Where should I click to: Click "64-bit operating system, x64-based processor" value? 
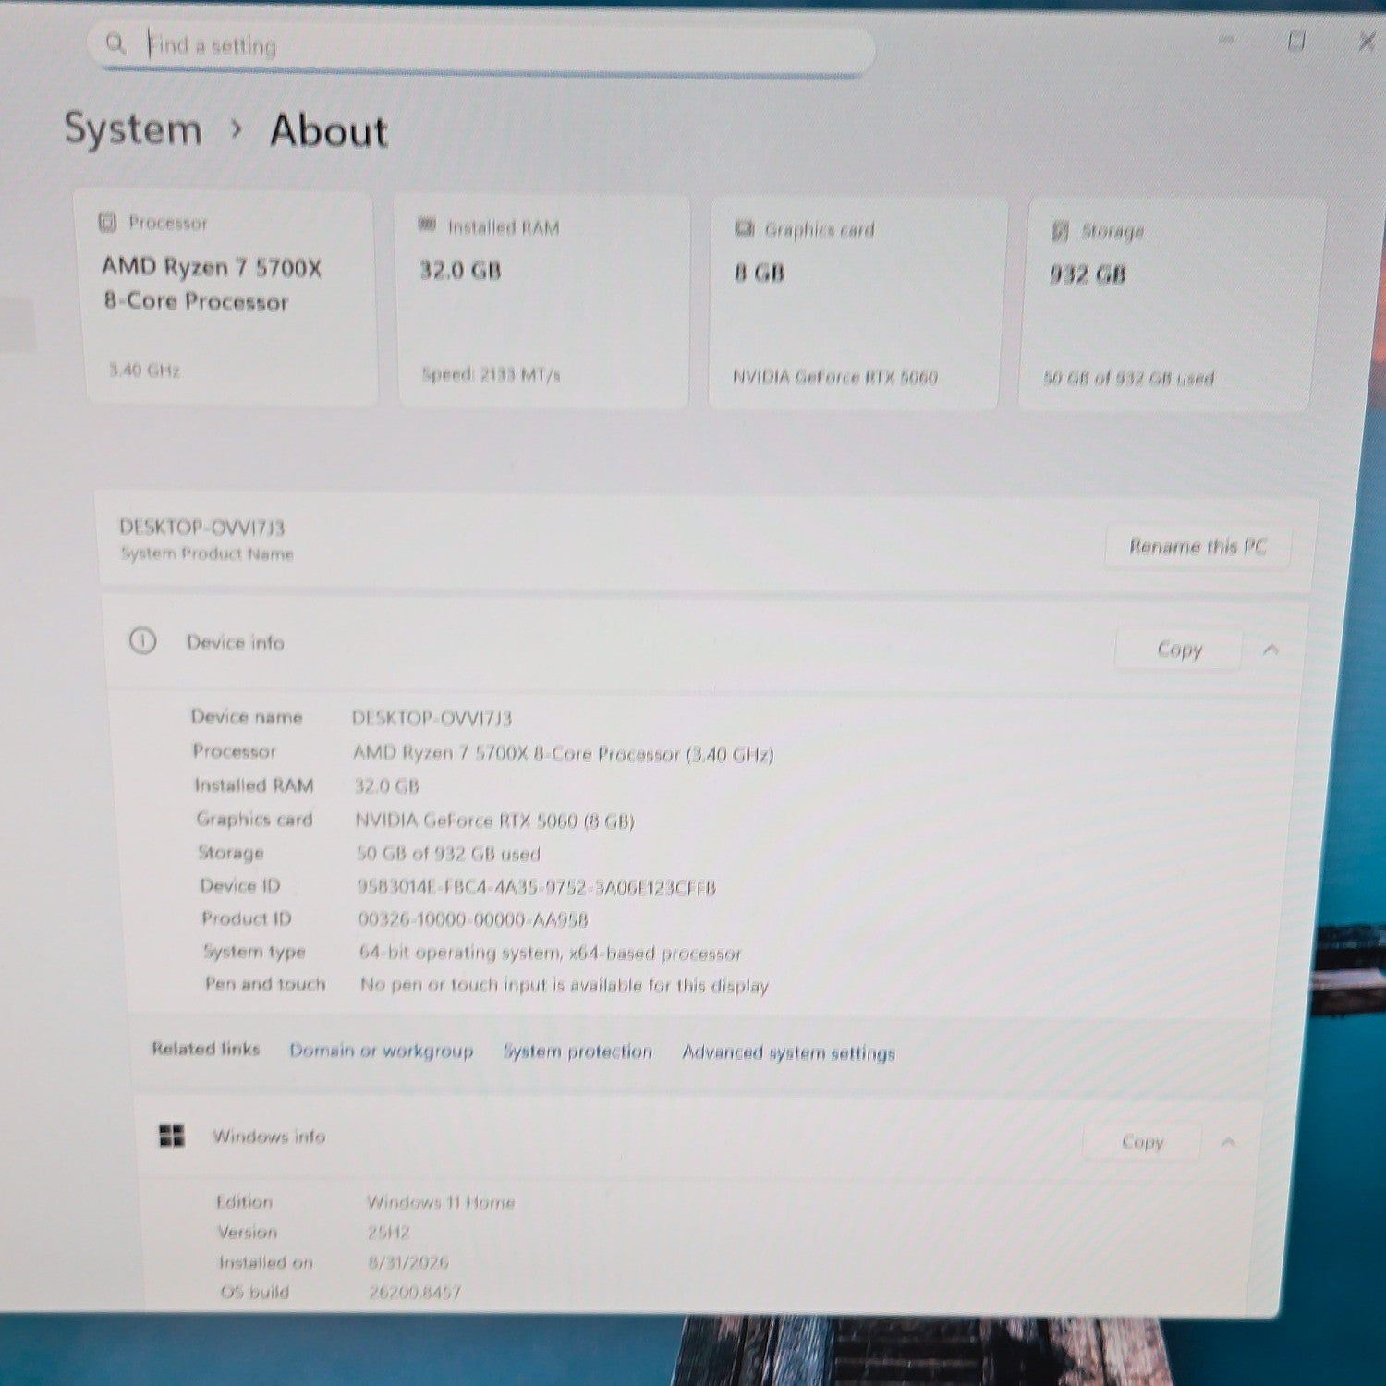(551, 953)
